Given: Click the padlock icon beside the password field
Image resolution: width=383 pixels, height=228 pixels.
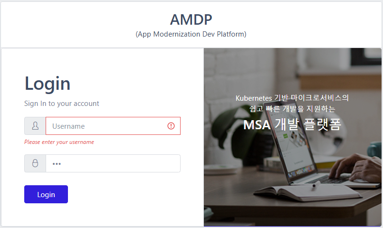Looking at the screenshot, I should (x=35, y=163).
